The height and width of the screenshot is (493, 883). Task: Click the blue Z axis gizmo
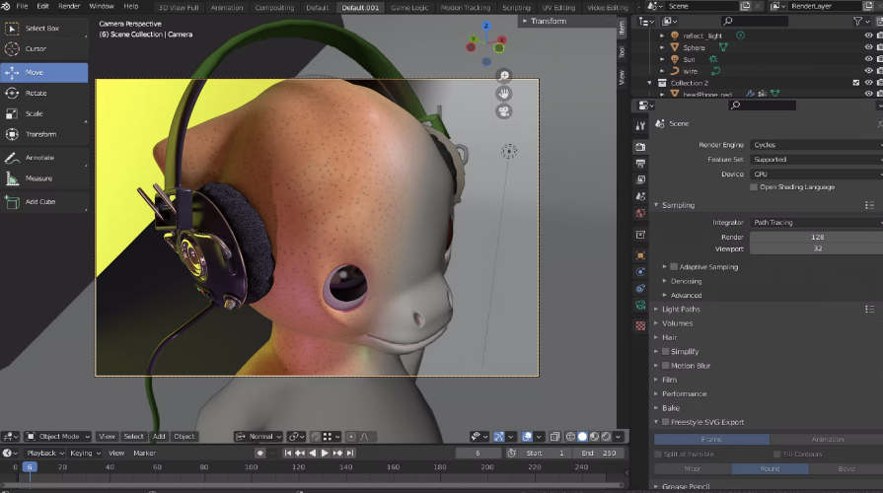click(x=486, y=26)
